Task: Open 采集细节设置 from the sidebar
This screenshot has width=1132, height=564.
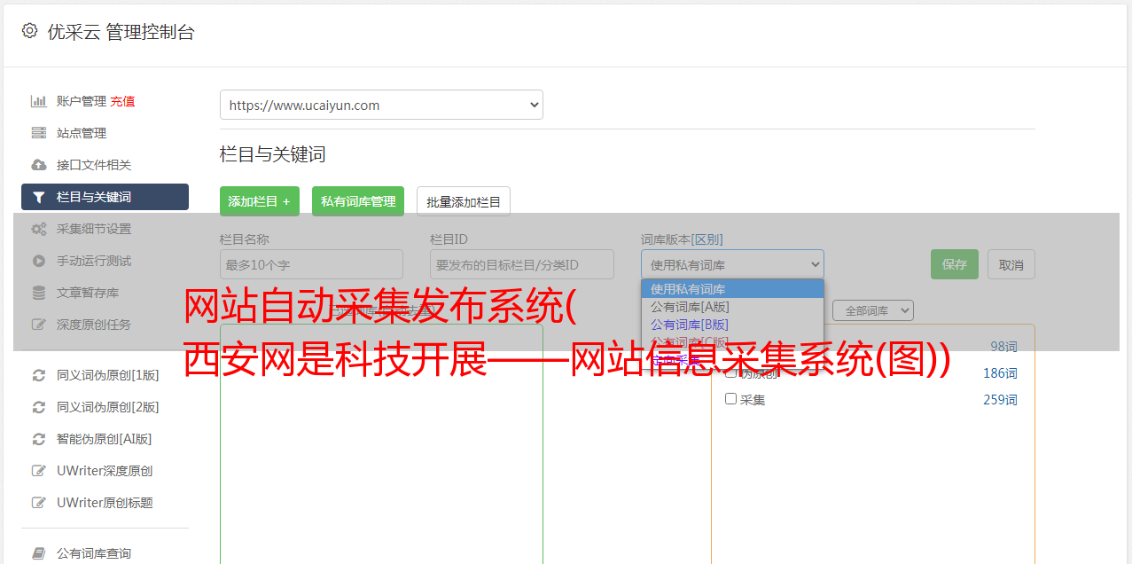Action: (x=94, y=229)
